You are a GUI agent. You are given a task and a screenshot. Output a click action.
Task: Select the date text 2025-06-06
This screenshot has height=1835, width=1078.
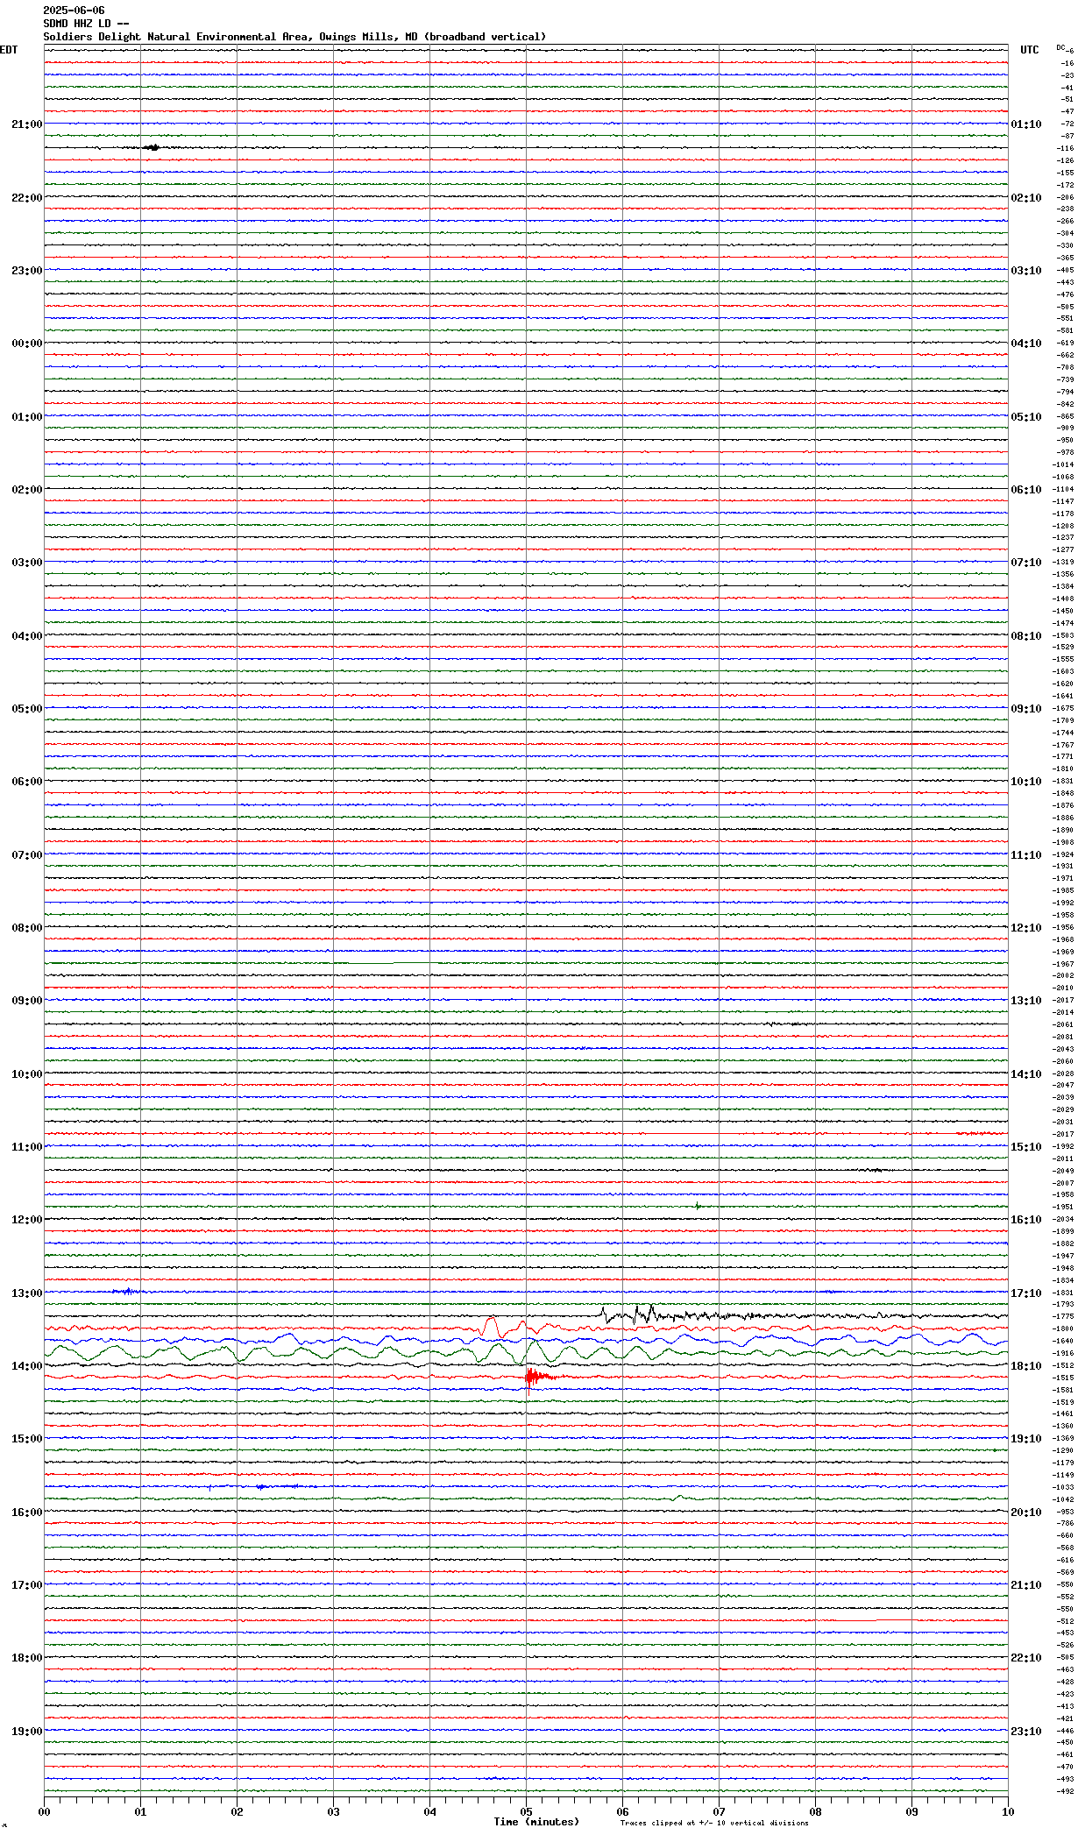74,11
